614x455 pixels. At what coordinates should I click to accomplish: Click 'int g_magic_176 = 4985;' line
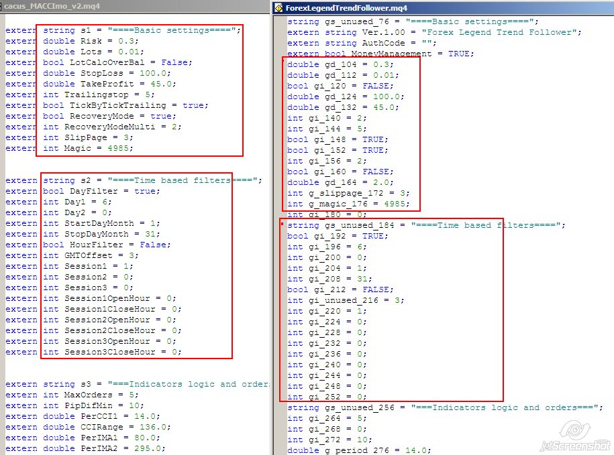tap(348, 204)
